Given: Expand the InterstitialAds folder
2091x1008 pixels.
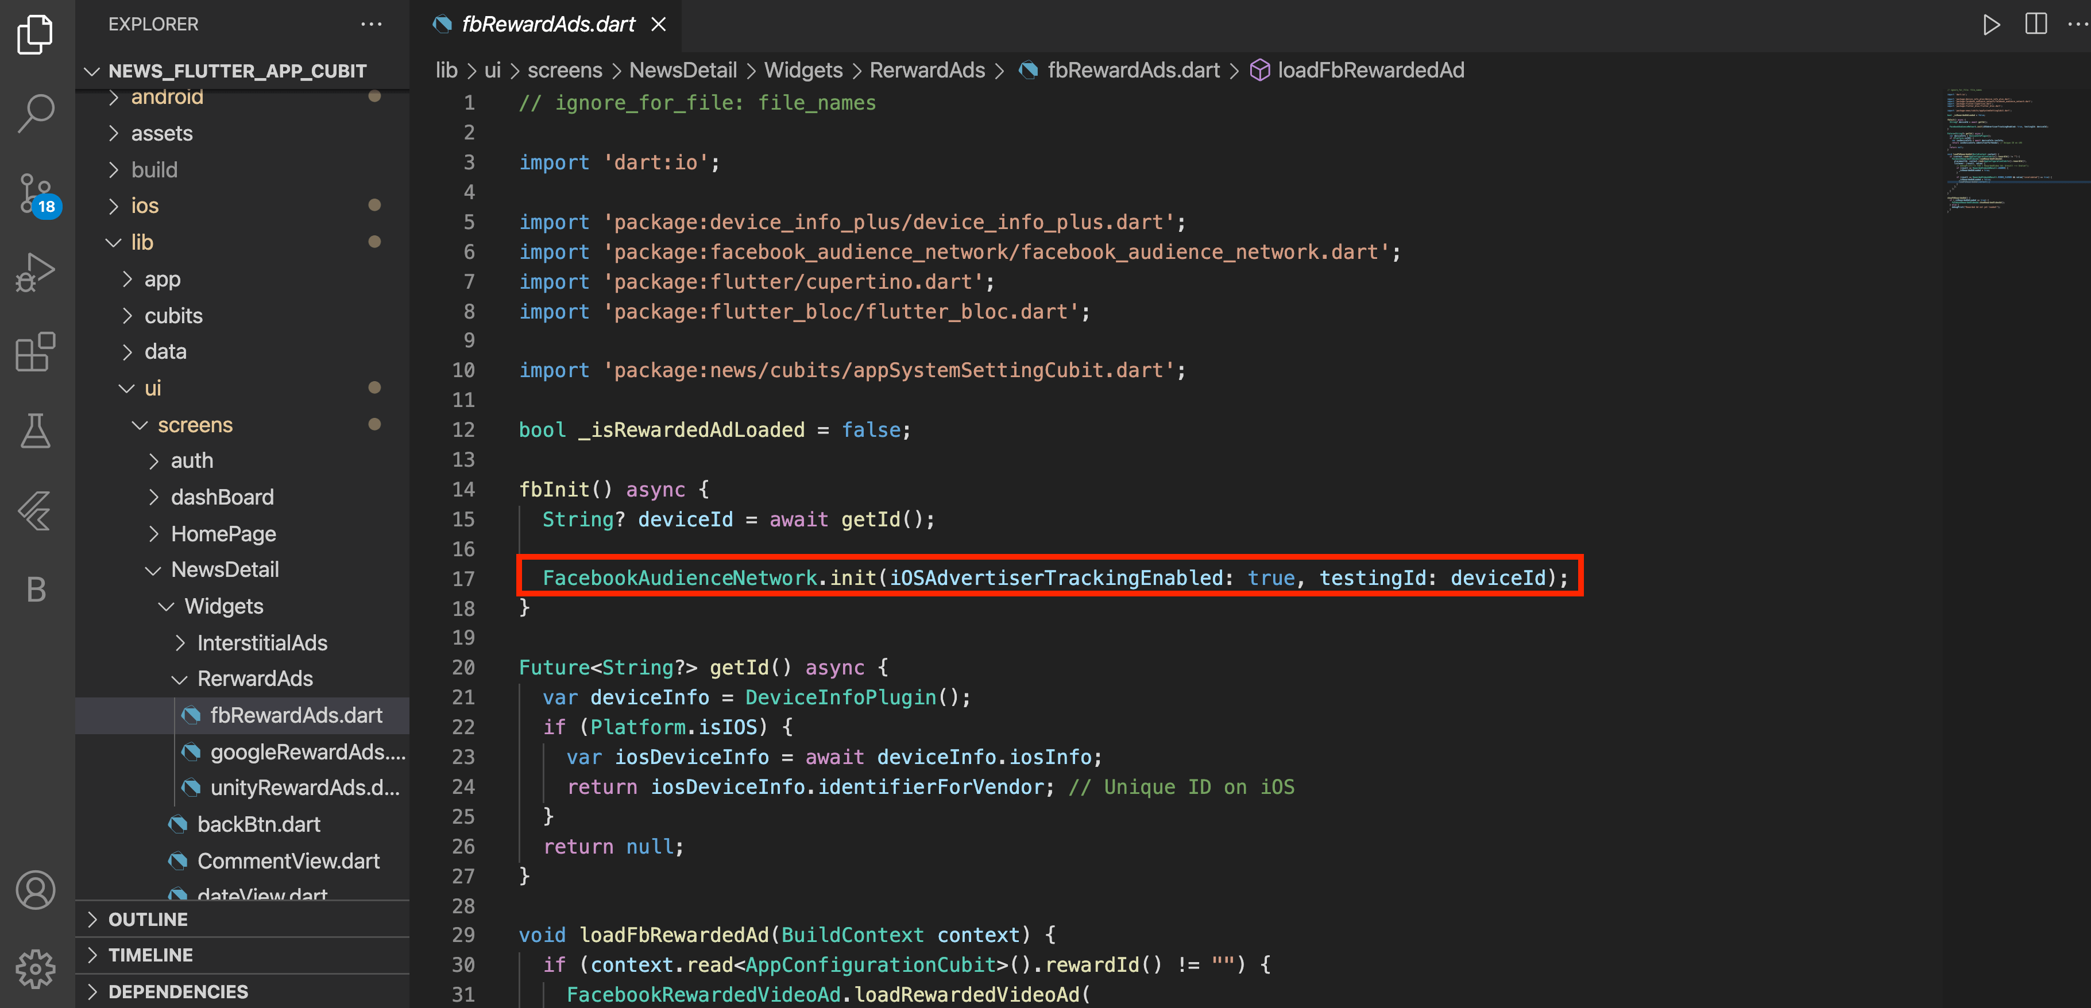Looking at the screenshot, I should coord(261,643).
